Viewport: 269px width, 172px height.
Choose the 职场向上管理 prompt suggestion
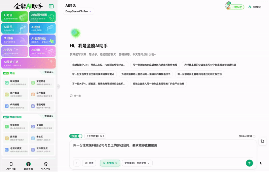point(199,74)
